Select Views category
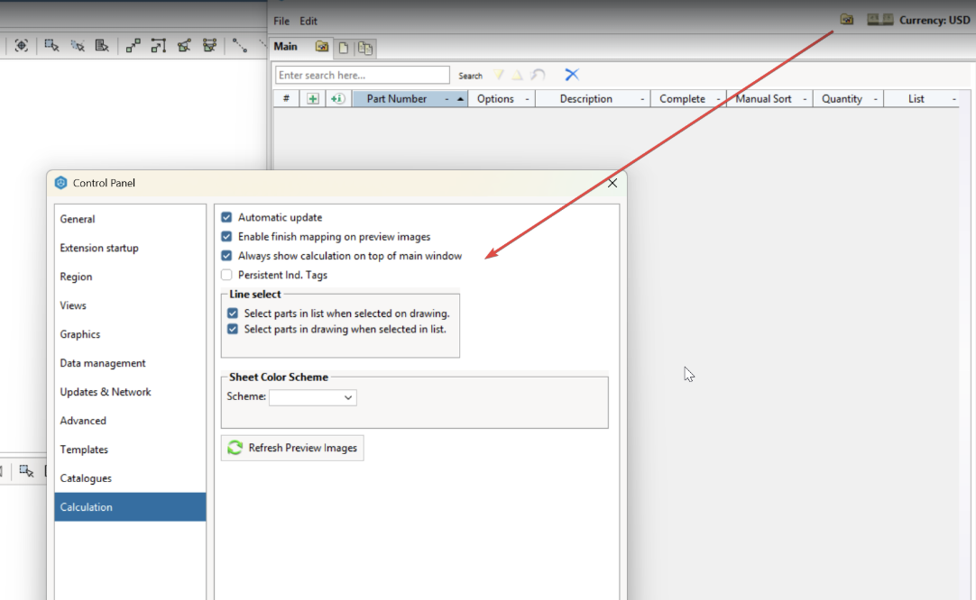This screenshot has width=976, height=600. (x=130, y=305)
